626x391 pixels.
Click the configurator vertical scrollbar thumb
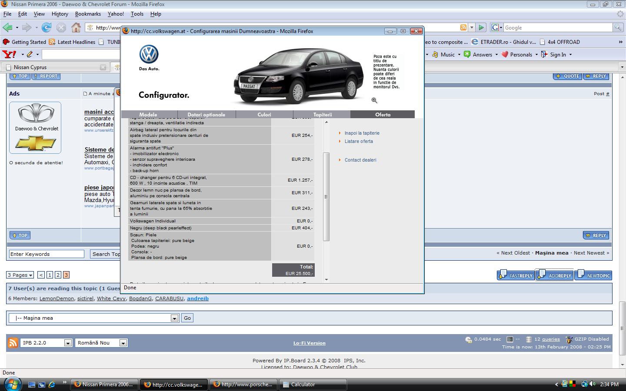pyautogui.click(x=326, y=196)
